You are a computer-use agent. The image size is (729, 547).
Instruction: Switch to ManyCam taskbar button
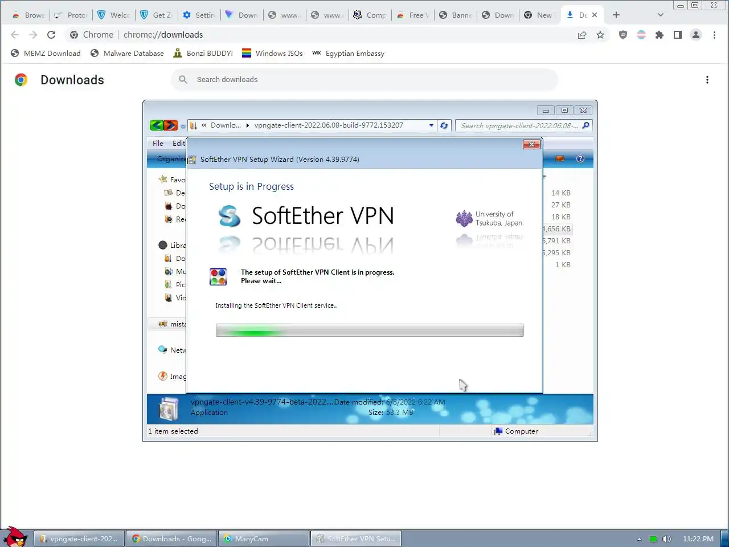(x=264, y=538)
